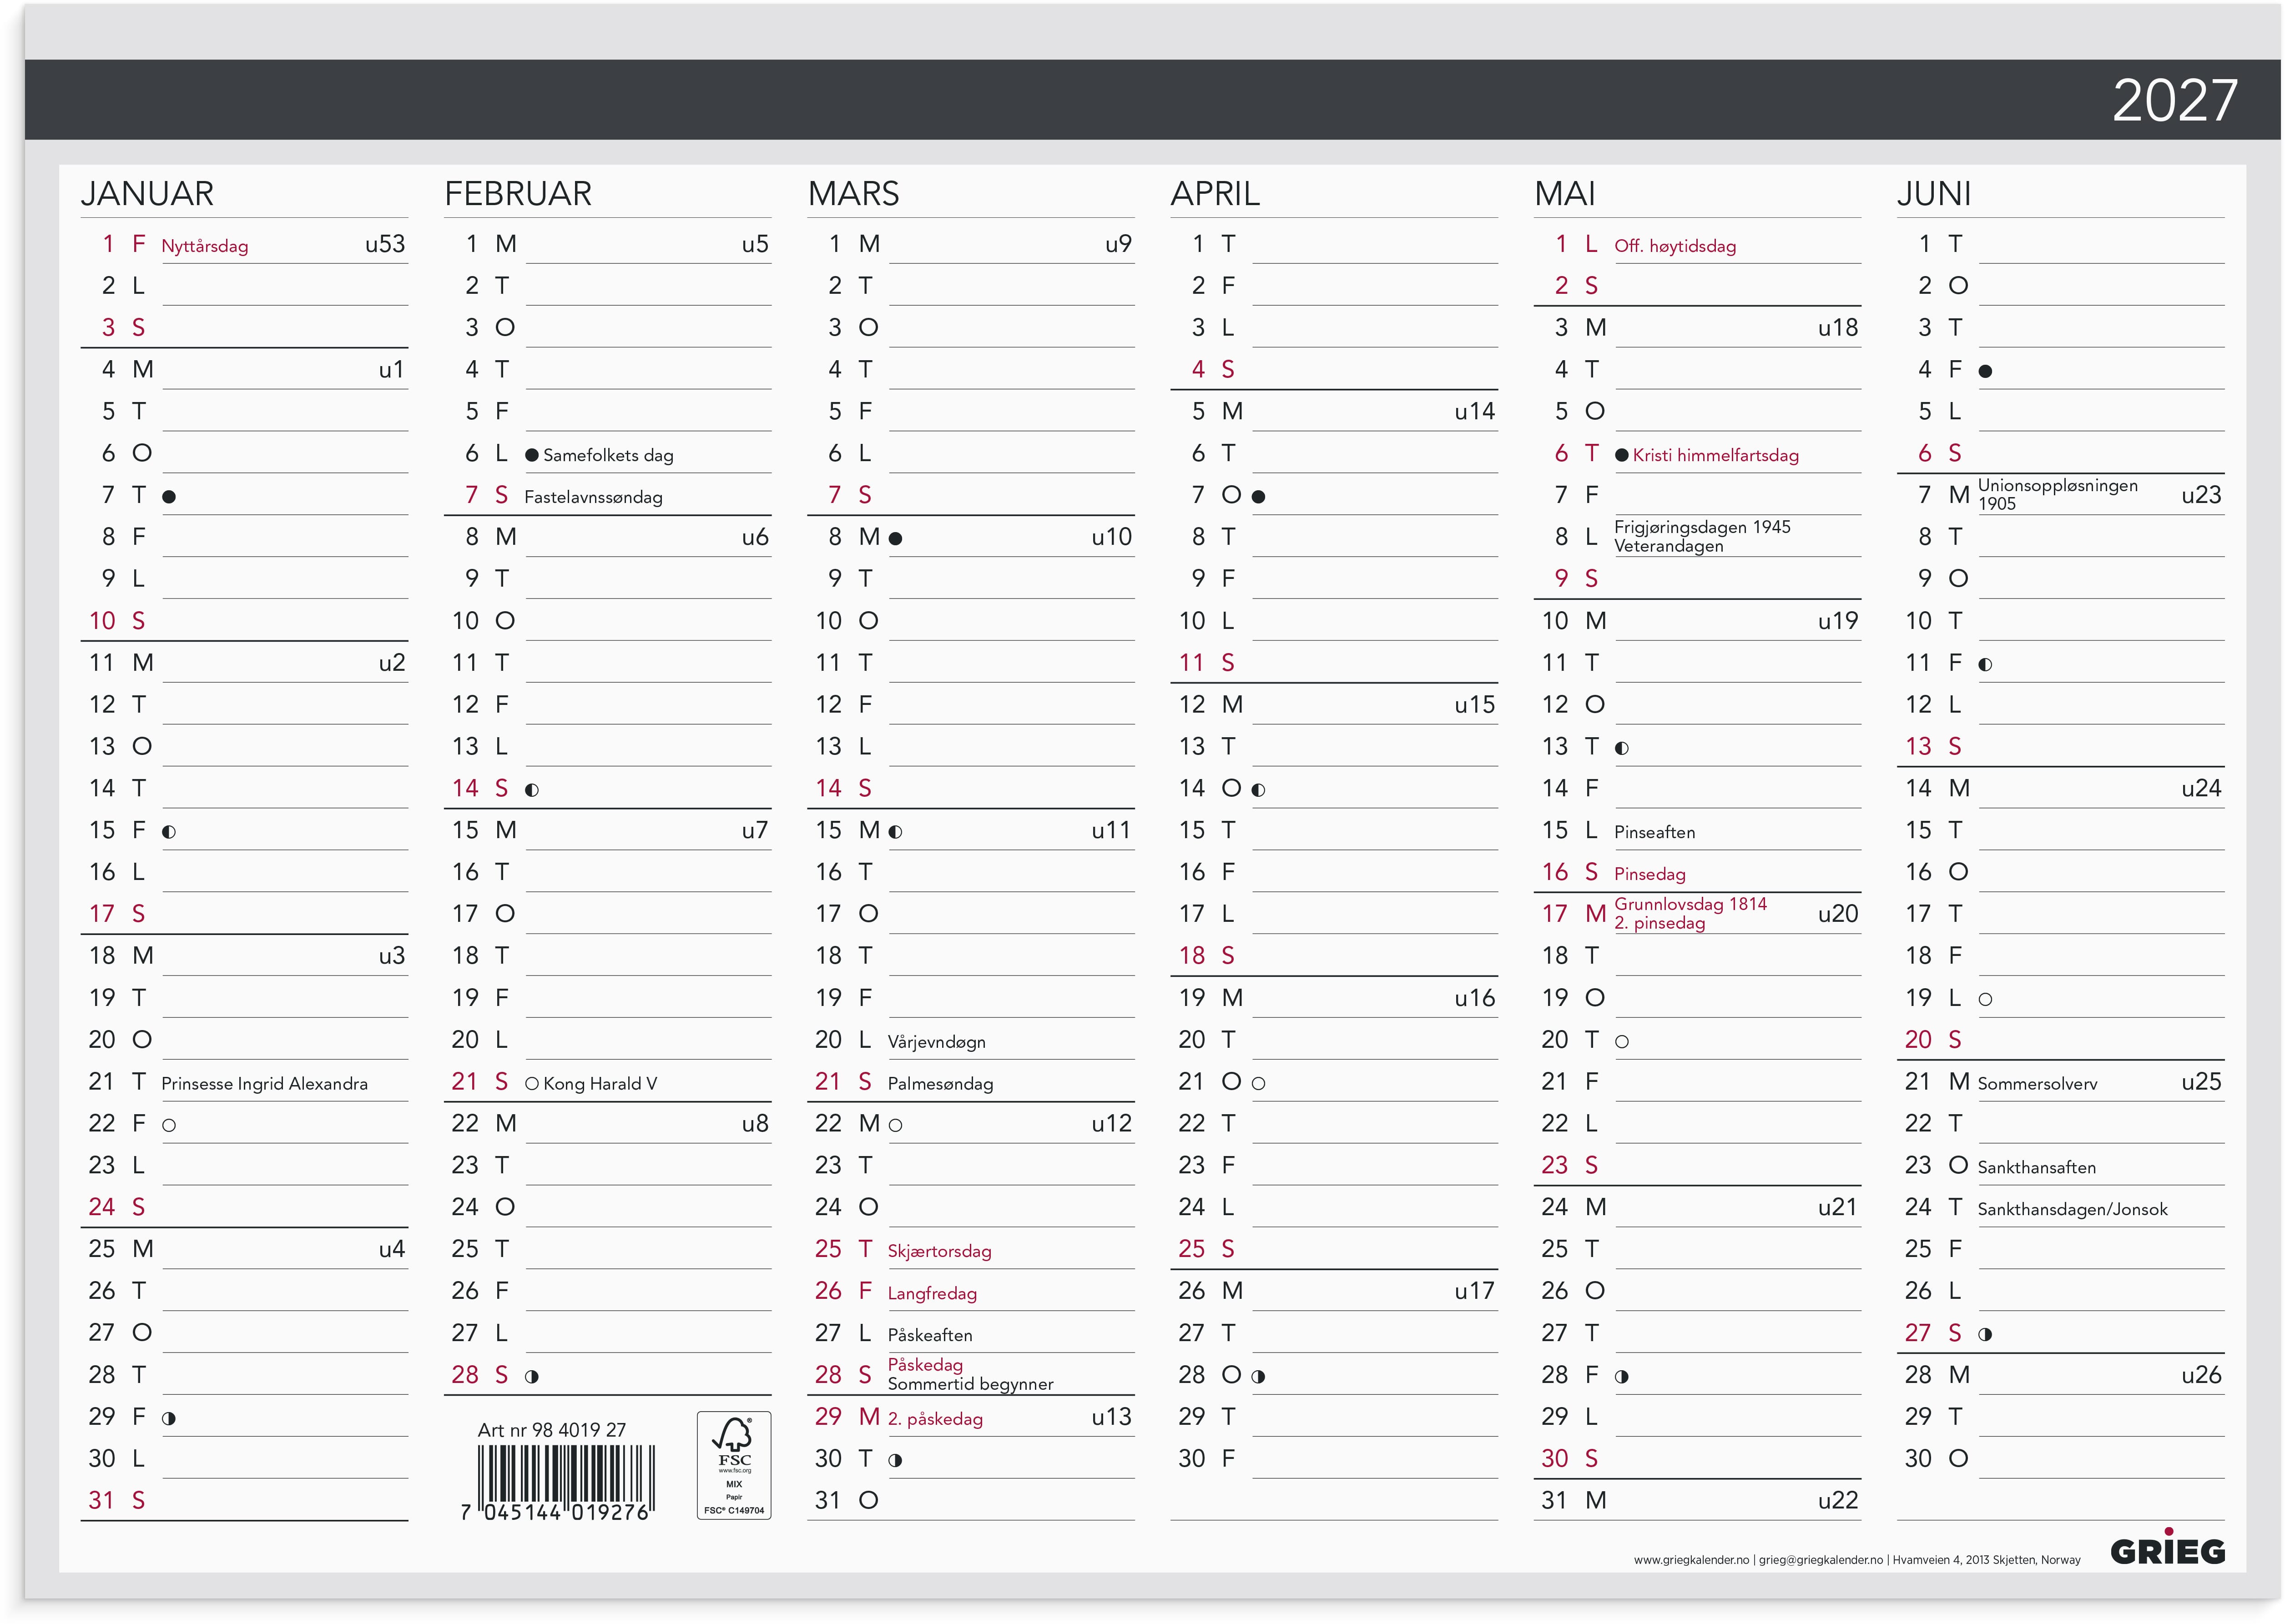This screenshot has width=2285, height=1624.
Task: Click the grieg@griegkalender.no email address
Action: [1821, 1560]
